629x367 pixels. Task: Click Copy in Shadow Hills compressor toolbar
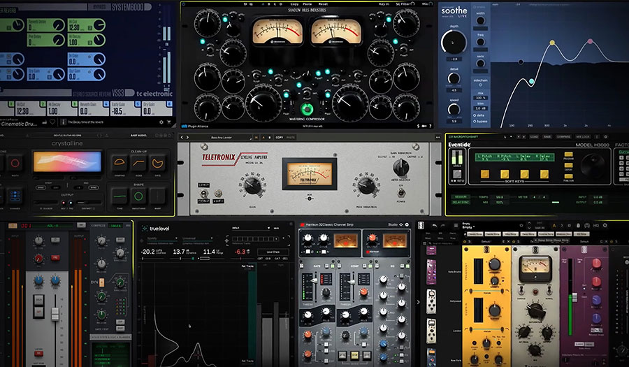[294, 4]
